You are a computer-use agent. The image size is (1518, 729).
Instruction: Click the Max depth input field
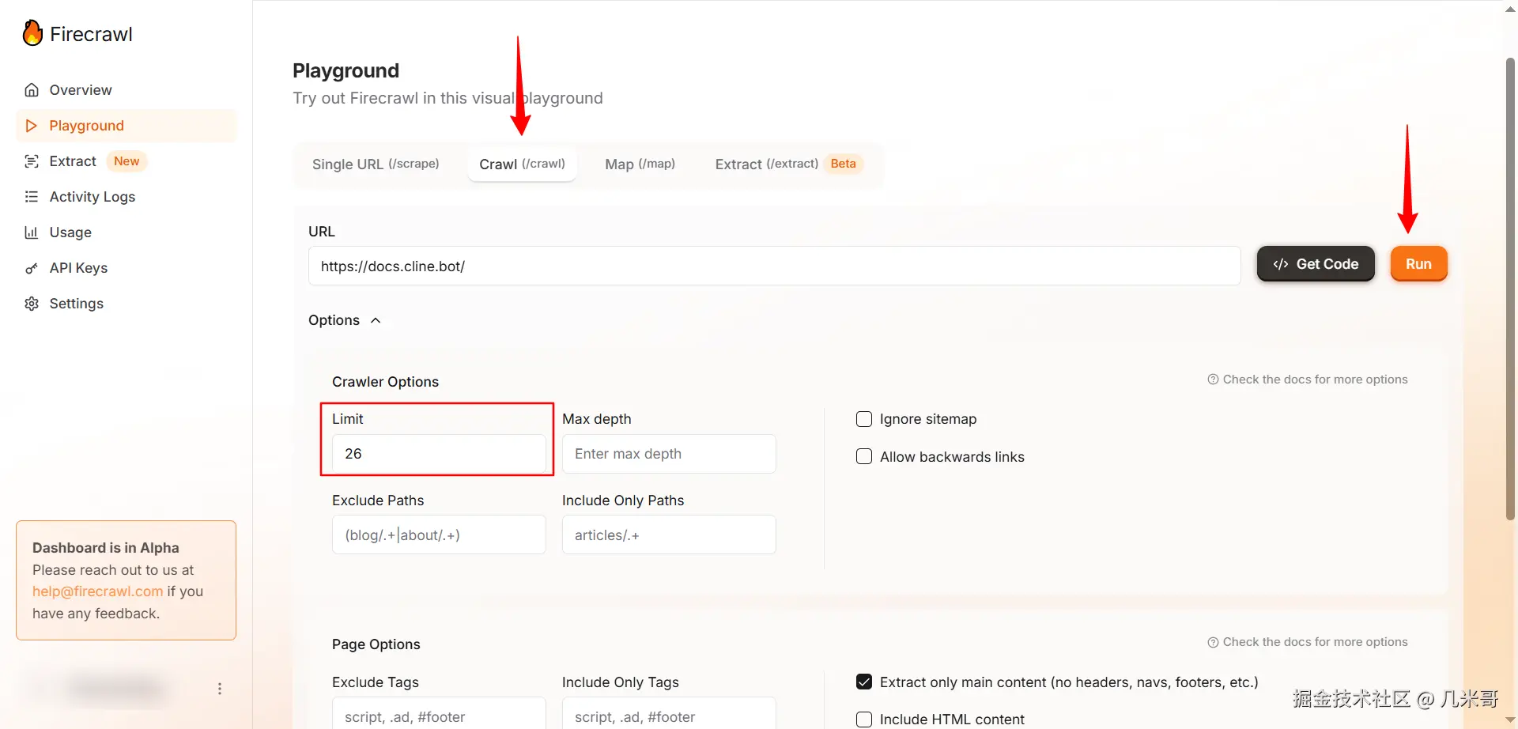(x=669, y=454)
